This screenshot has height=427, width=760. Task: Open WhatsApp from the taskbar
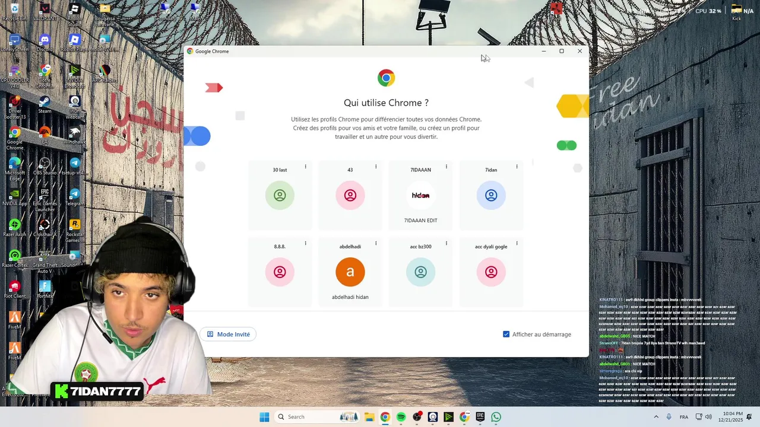click(x=496, y=417)
